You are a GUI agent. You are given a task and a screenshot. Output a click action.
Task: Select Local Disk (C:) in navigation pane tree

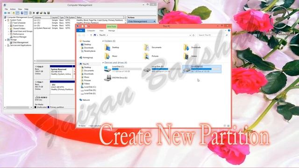pos(88,87)
